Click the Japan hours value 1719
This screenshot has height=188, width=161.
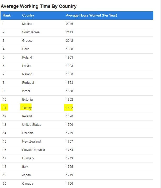point(70,175)
